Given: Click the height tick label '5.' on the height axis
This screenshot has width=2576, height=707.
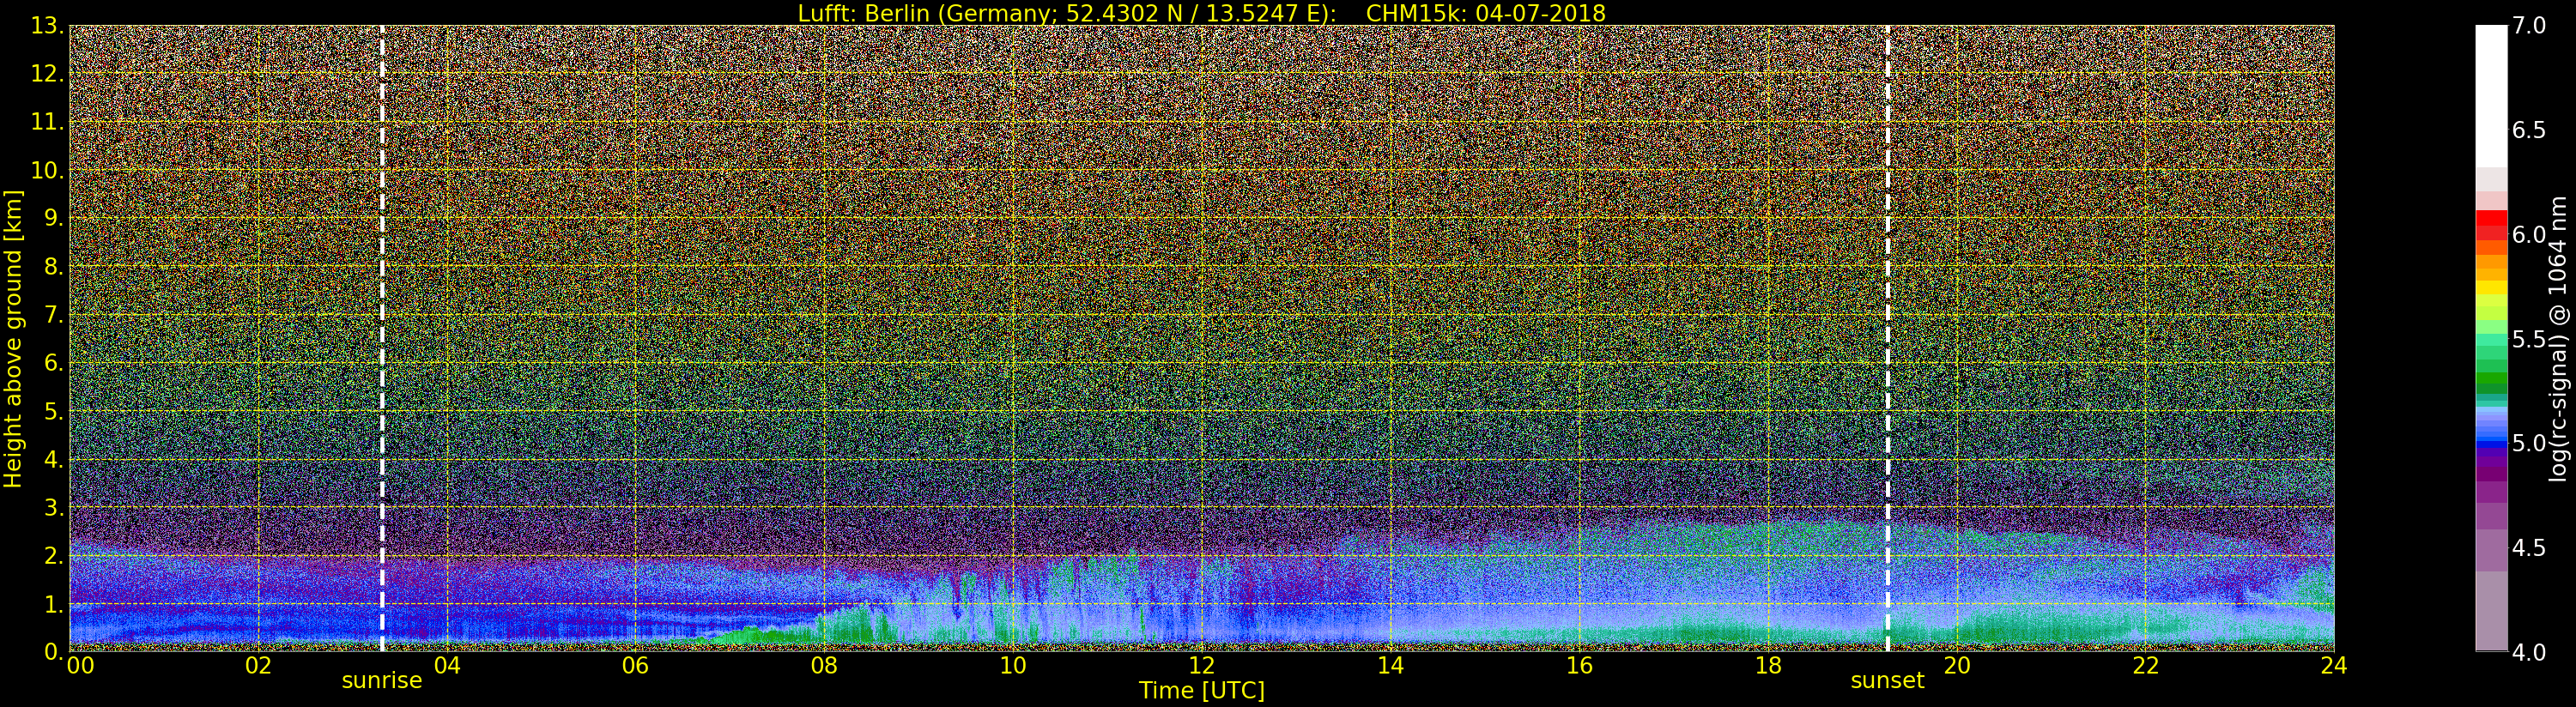Looking at the screenshot, I should click(53, 411).
